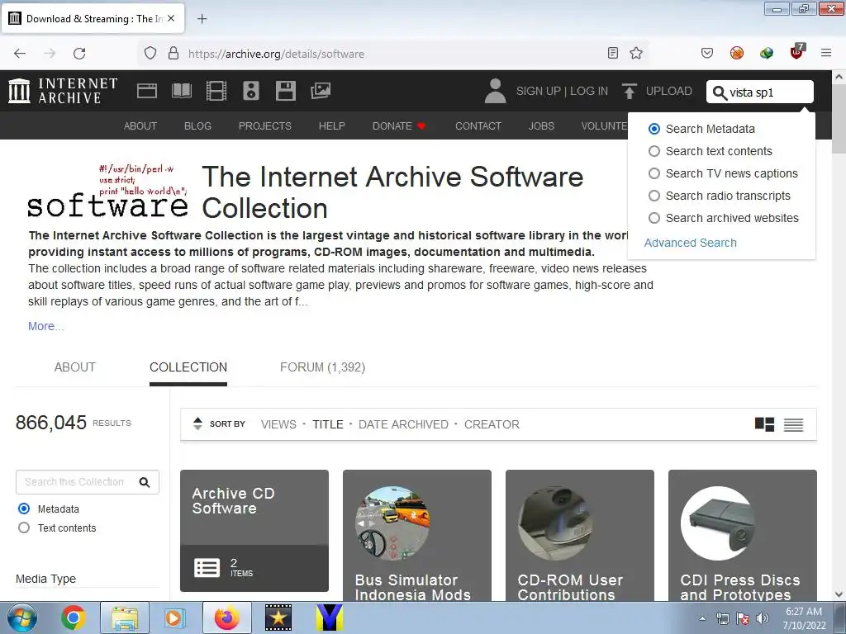Open the Web (Wayback) icon in Archive navbar

coord(147,91)
